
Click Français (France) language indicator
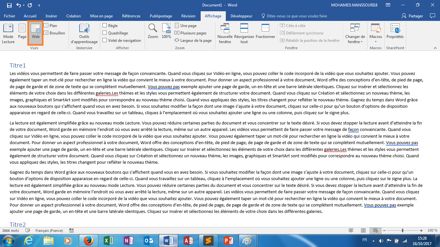click(49, 231)
